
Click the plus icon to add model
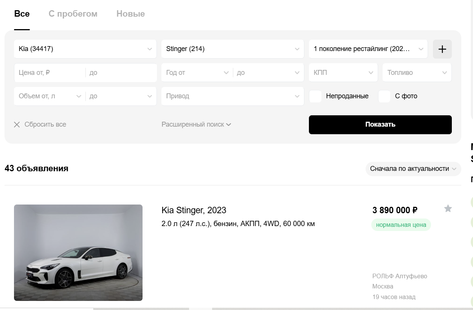click(442, 49)
